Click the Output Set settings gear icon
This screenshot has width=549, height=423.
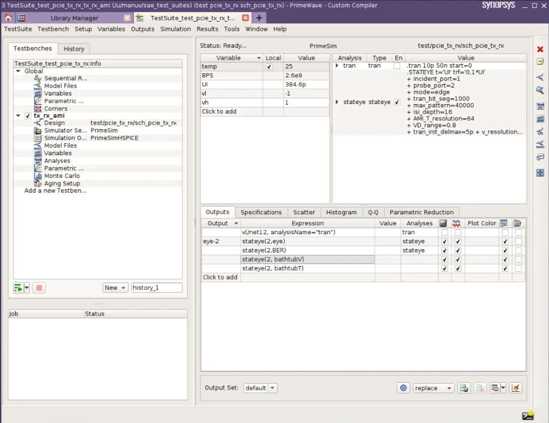[x=403, y=388]
